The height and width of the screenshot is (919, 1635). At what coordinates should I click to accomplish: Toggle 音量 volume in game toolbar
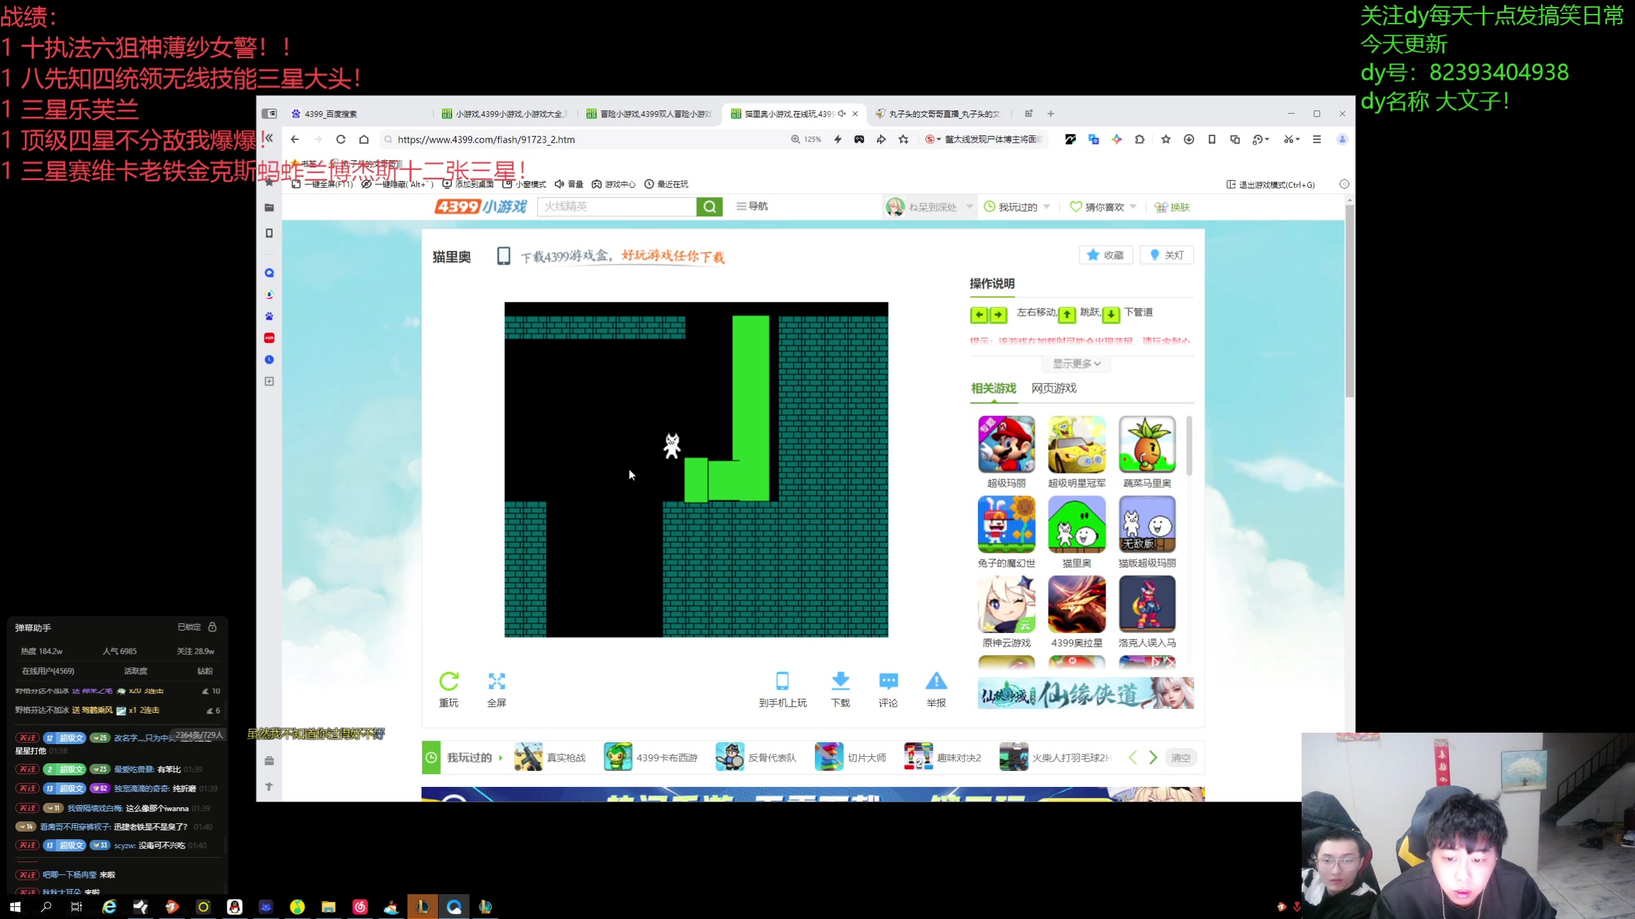click(569, 184)
